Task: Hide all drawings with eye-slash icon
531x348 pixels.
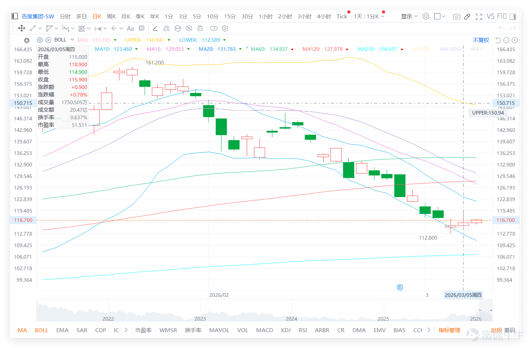Action: point(189,28)
